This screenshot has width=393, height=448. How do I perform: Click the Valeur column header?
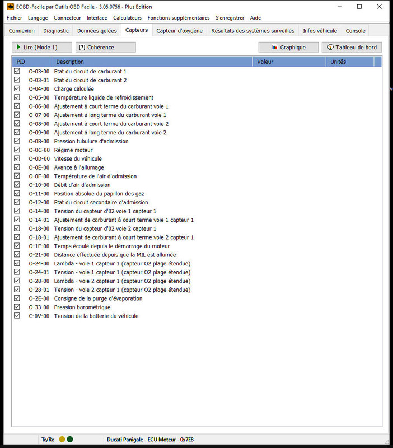(x=289, y=62)
